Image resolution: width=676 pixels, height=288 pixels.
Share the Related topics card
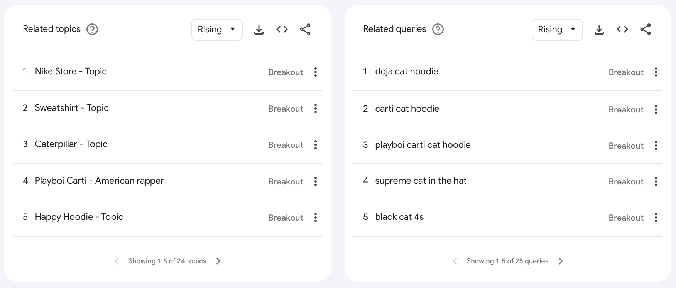[x=305, y=30]
